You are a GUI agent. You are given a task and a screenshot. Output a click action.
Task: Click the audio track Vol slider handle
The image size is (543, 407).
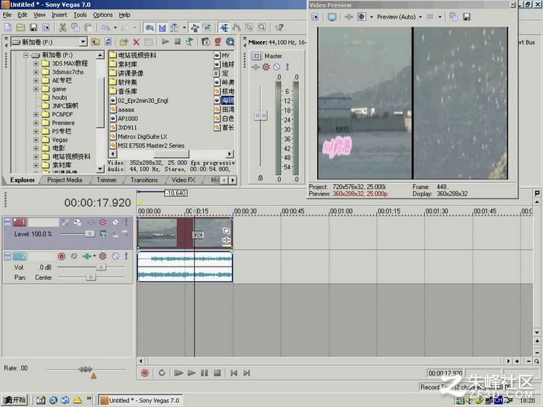pos(101,267)
